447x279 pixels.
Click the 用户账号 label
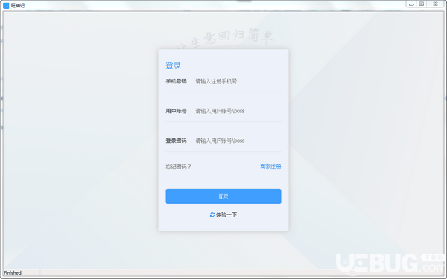coord(176,111)
